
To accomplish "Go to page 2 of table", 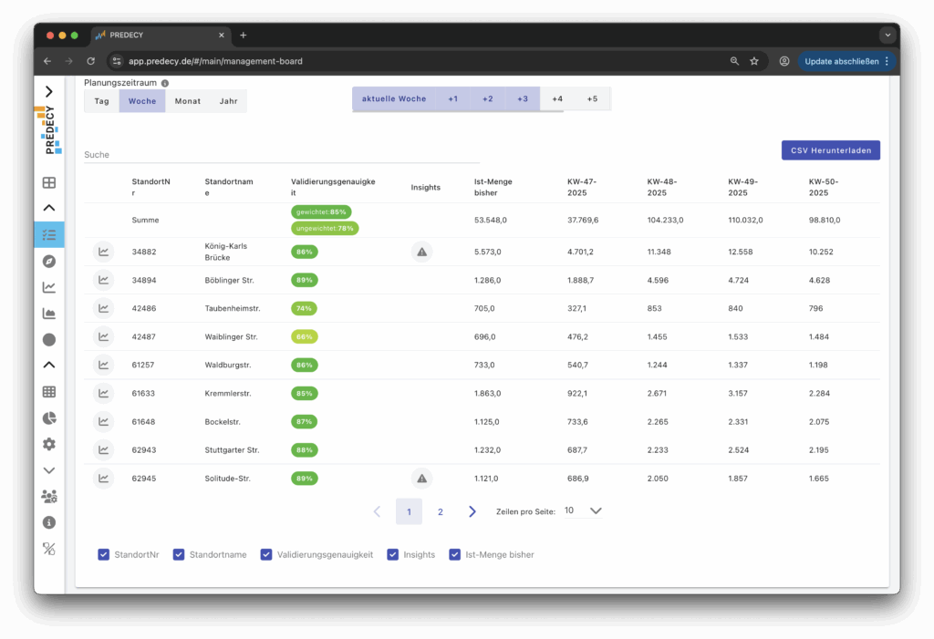I will click(x=441, y=512).
